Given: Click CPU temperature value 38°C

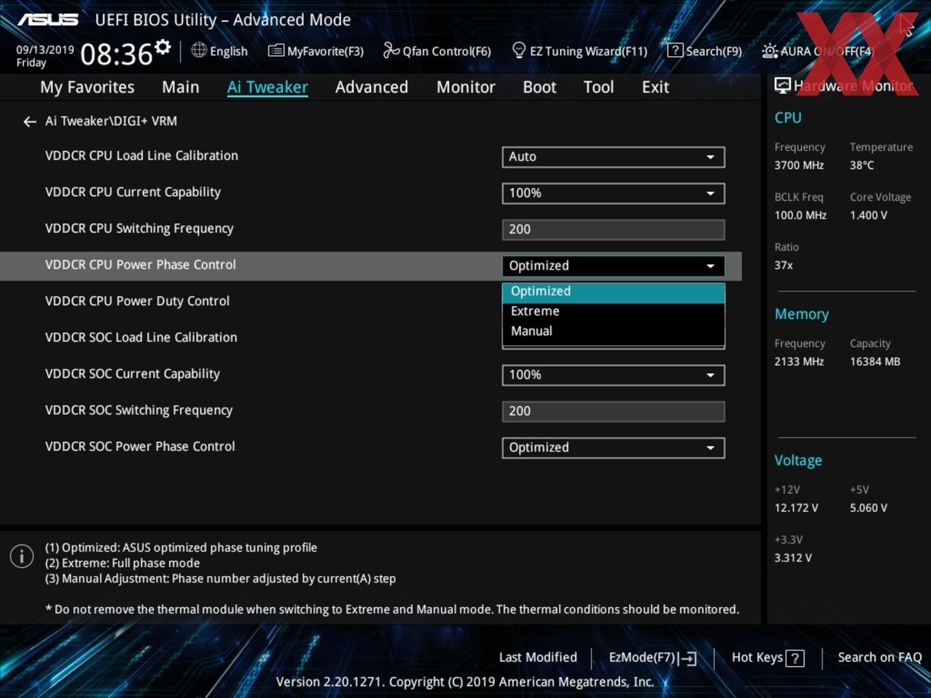Looking at the screenshot, I should pyautogui.click(x=862, y=166).
